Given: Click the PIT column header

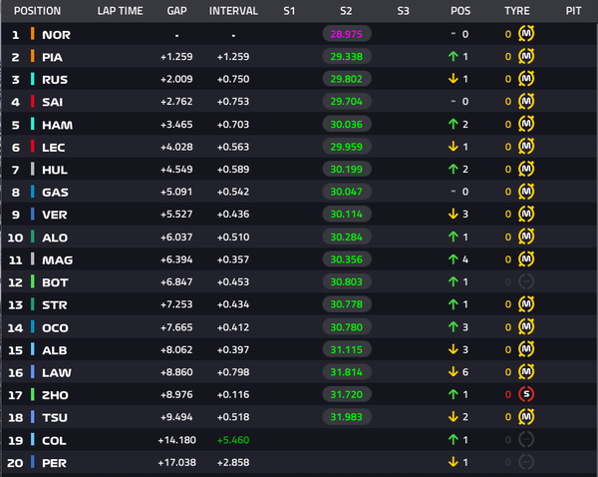Looking at the screenshot, I should tap(574, 11).
